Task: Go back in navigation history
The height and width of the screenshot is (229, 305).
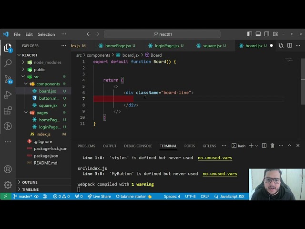Action: click(89, 34)
